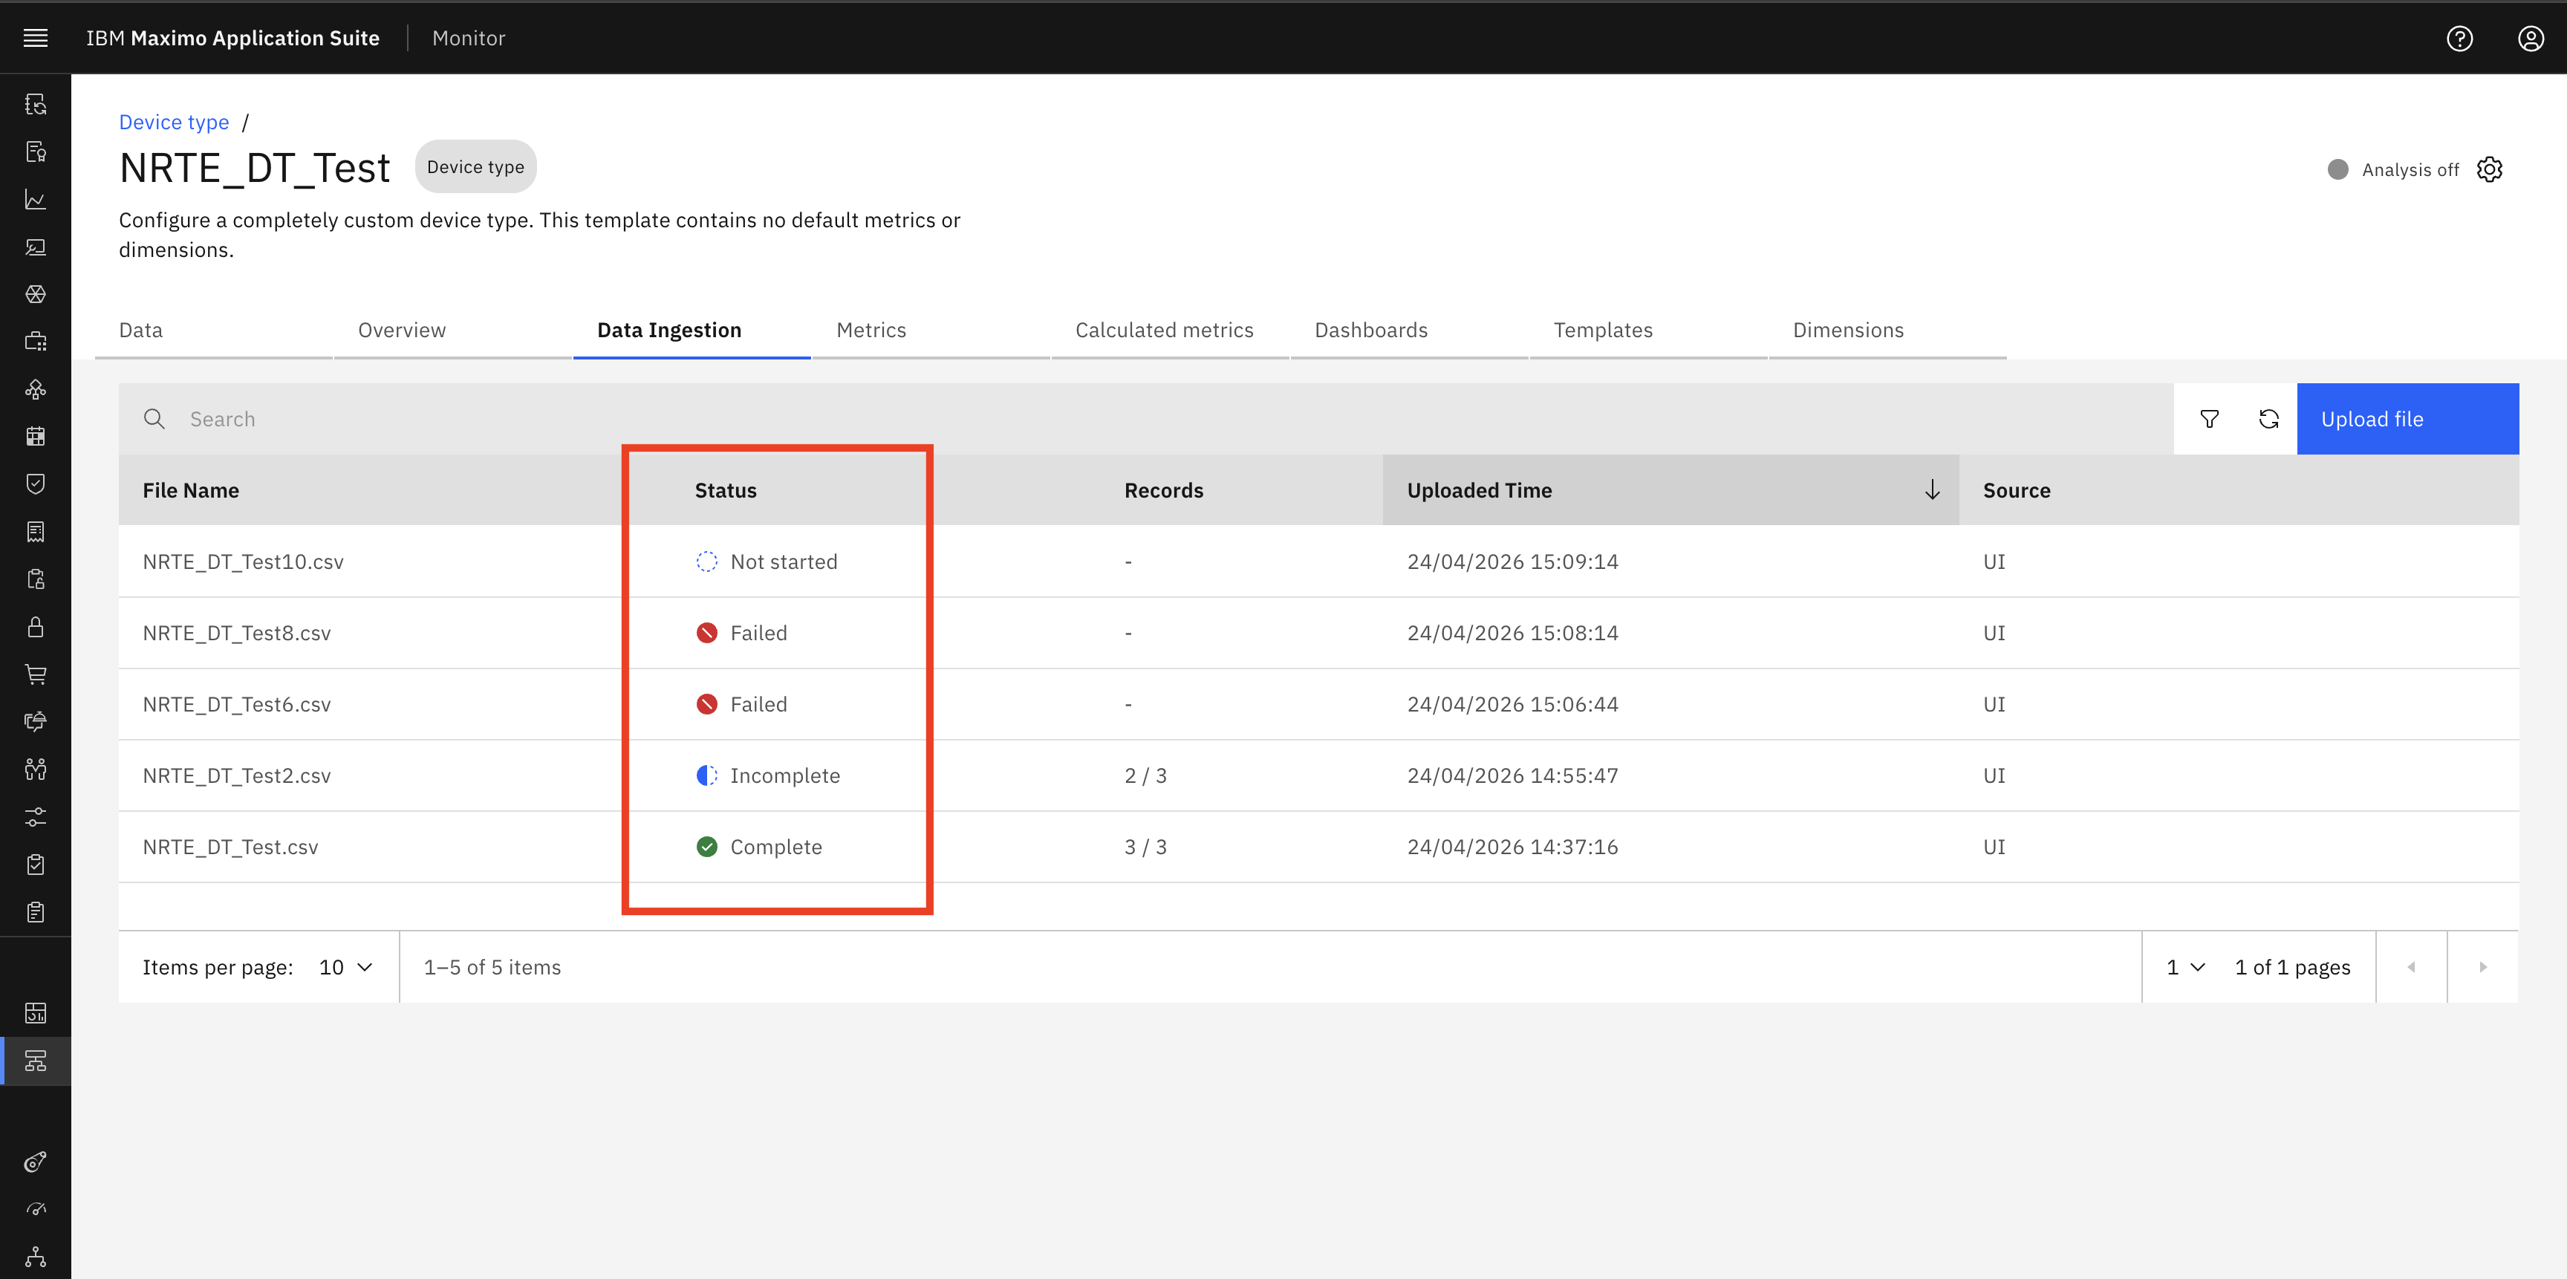Image resolution: width=2567 pixels, height=1279 pixels.
Task: Click the Not started status
Action: (767, 562)
